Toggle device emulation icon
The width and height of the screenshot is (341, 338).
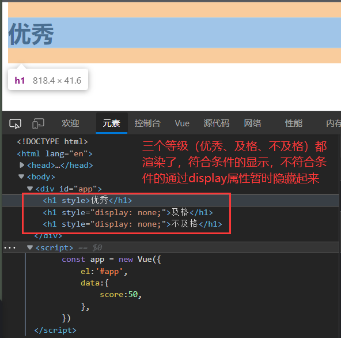click(38, 123)
